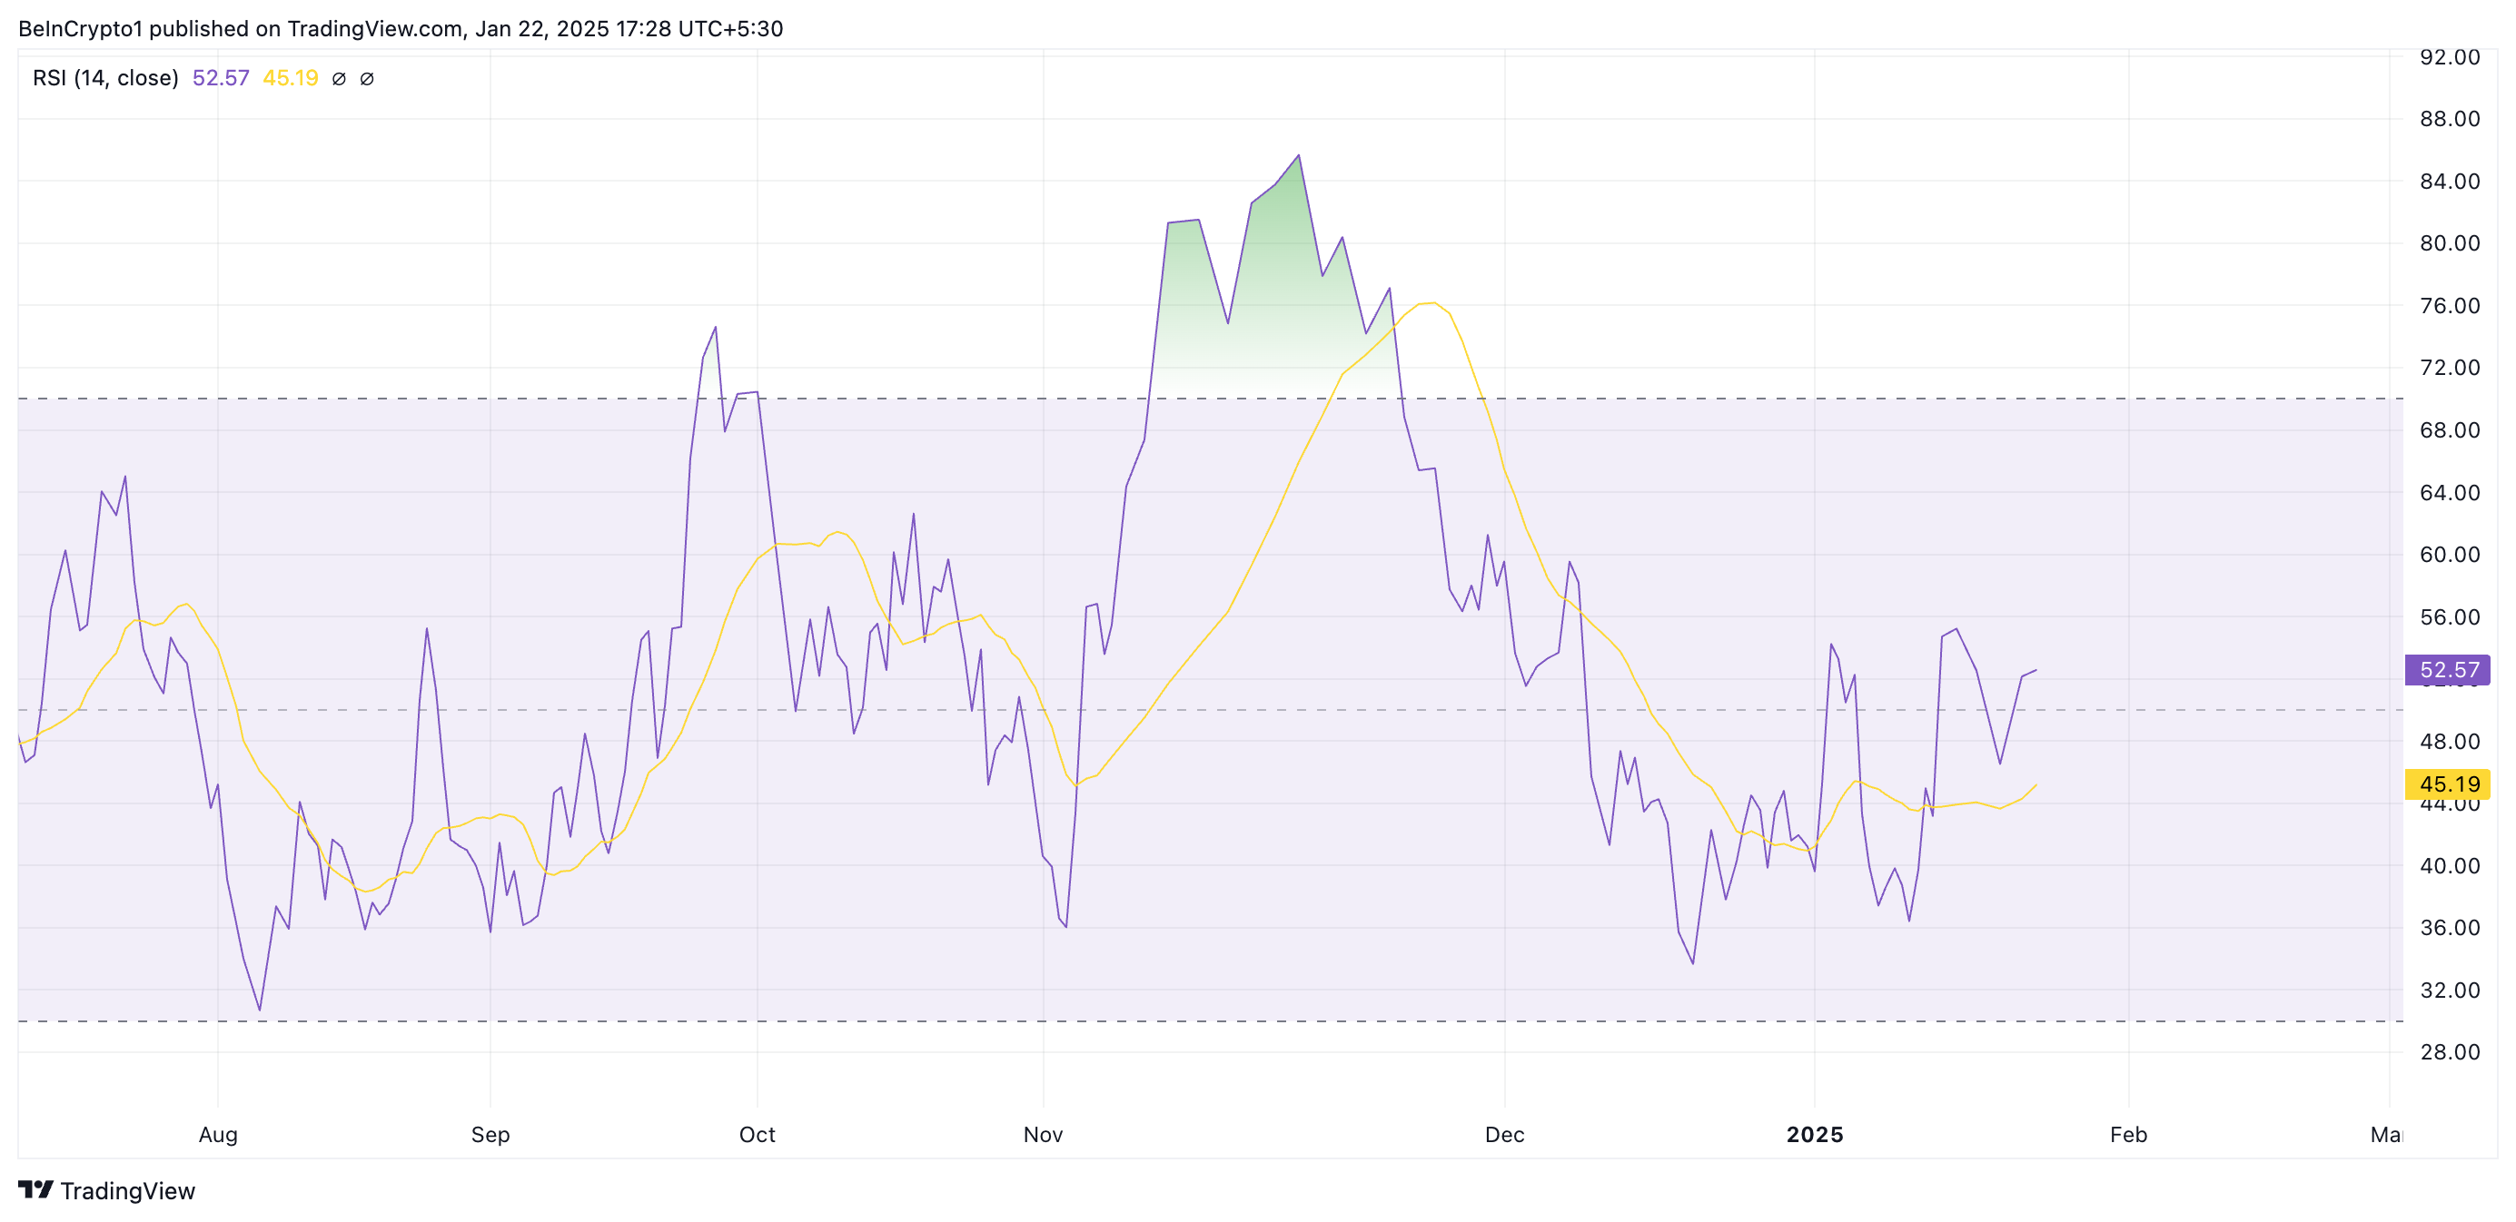The width and height of the screenshot is (2516, 1222).
Task: Click the Aug label on time axis
Action: tap(218, 1134)
